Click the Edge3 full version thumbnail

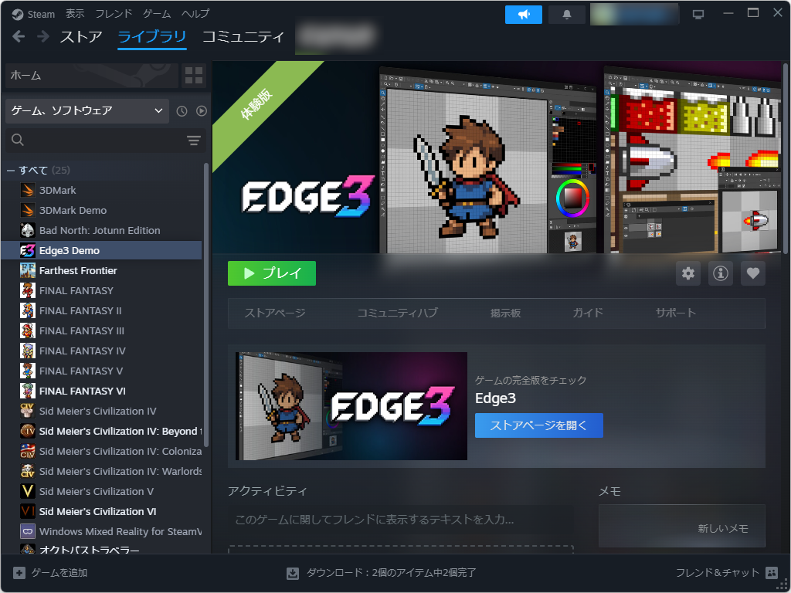[351, 406]
